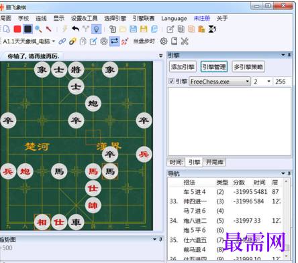Click the gray documents copy icon
This screenshot has width=298, height=263.
tap(181, 29)
